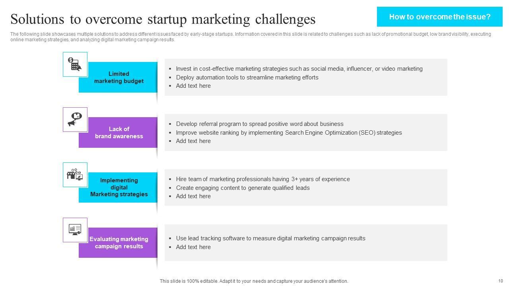Select the SEO strategies bullet text
Viewport: 509px width, 286px height.
coord(289,133)
